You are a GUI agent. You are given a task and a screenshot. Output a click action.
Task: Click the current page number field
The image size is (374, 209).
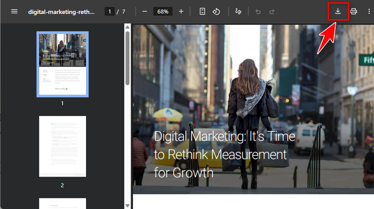pos(110,11)
